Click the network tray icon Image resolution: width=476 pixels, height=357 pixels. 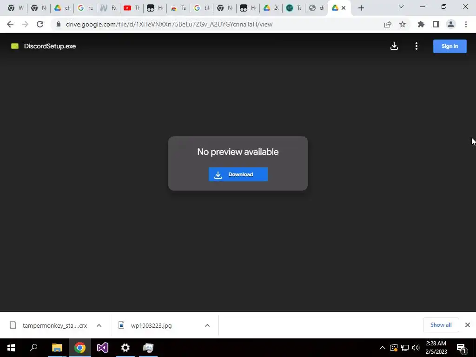pyautogui.click(x=405, y=348)
